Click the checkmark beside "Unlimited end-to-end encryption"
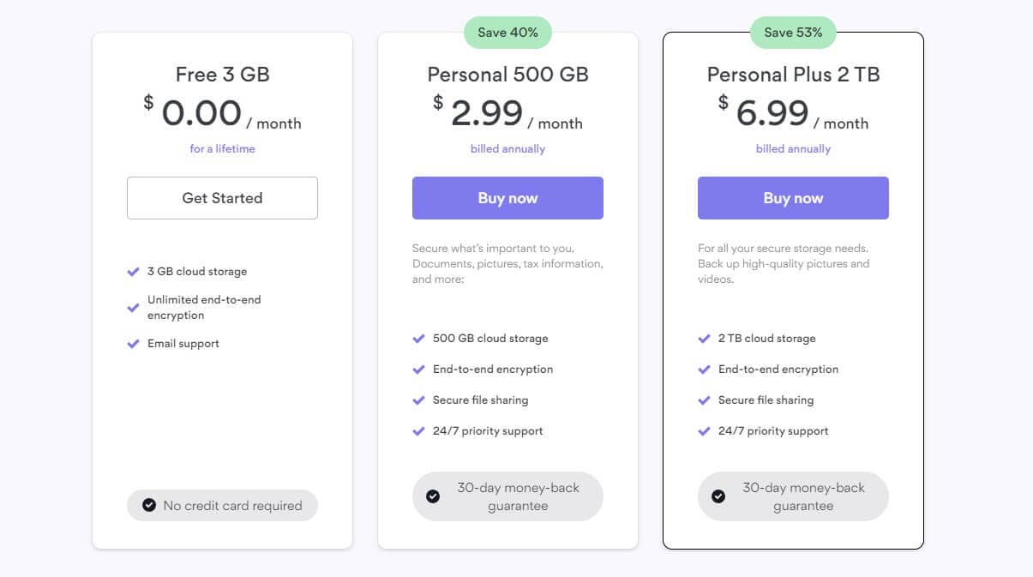 pyautogui.click(x=133, y=307)
